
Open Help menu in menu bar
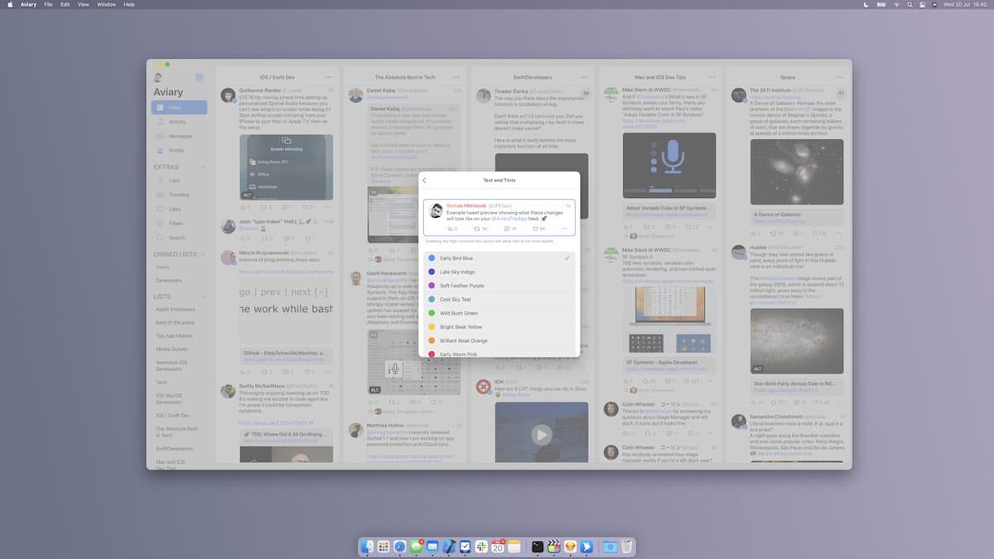click(x=129, y=5)
